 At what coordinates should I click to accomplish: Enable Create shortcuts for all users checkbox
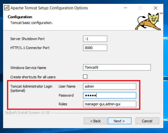pos(85,77)
